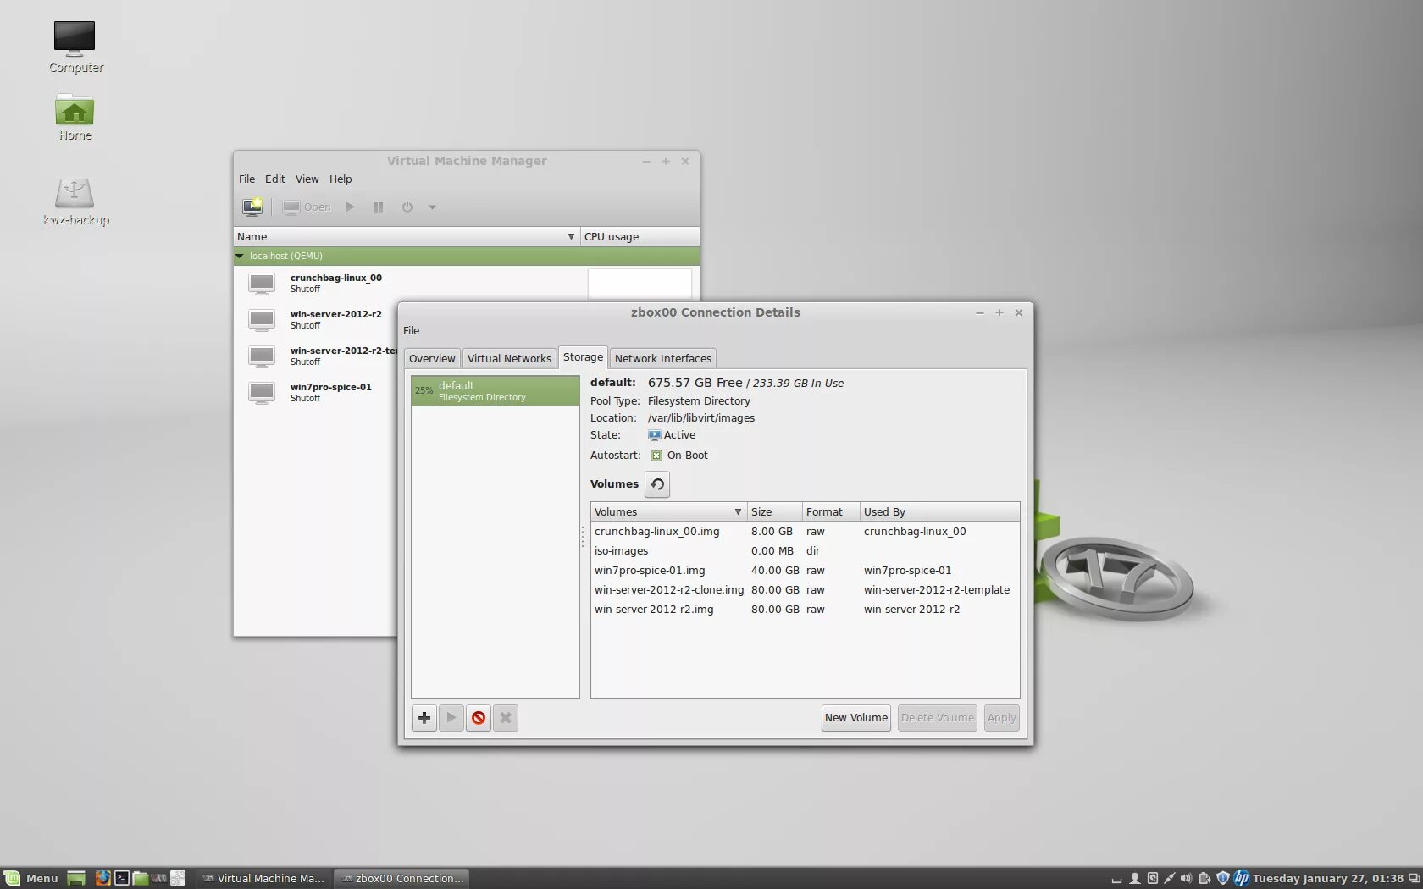Select the win-server-2012-r2.img volume

tap(805, 610)
